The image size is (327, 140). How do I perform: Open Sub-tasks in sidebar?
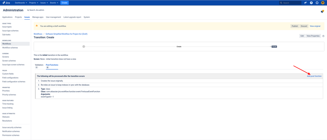click(x=6, y=35)
